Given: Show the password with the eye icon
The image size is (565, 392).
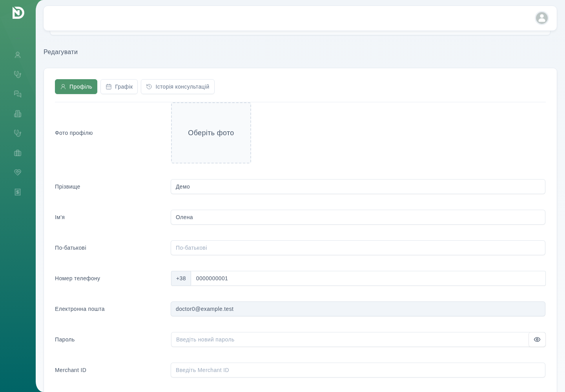Looking at the screenshot, I should point(537,339).
